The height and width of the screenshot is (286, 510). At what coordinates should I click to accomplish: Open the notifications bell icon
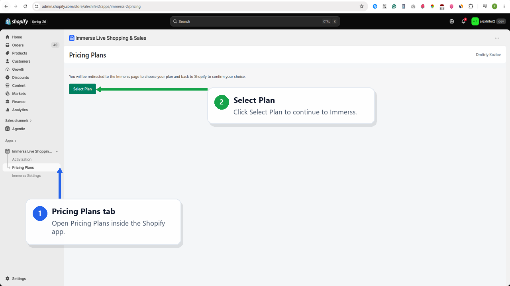pos(463,21)
